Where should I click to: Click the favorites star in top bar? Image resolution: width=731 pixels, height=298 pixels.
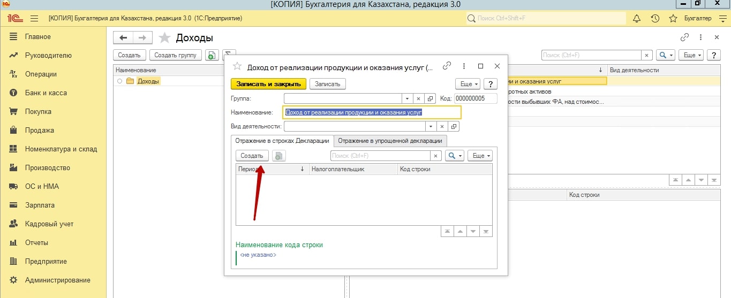click(673, 18)
